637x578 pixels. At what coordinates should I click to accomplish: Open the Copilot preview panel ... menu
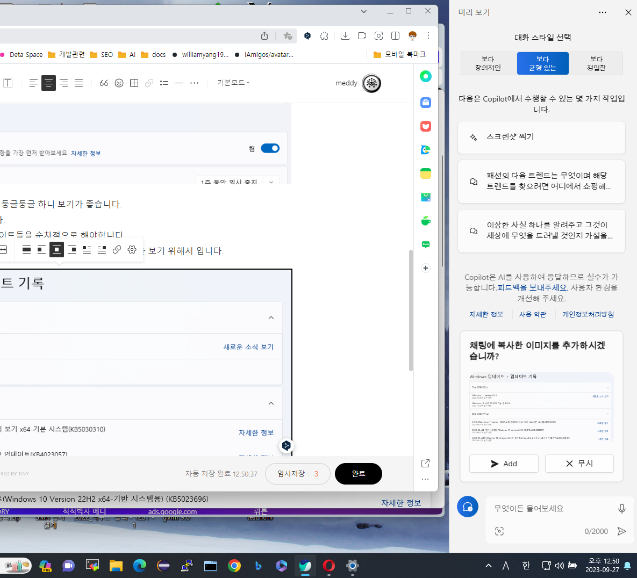click(603, 12)
